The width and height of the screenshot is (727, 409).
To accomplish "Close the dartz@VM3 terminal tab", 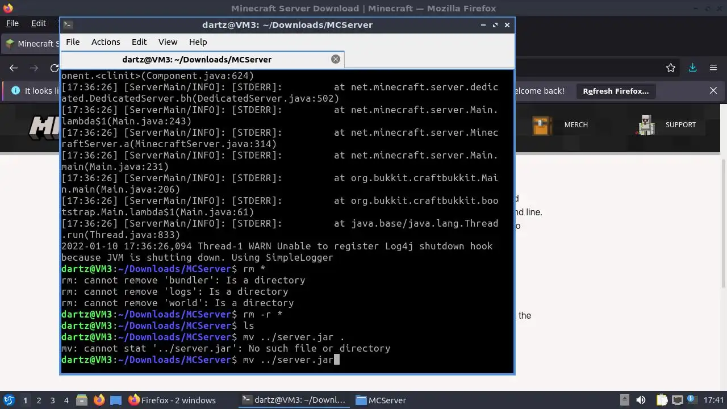I will click(x=336, y=59).
